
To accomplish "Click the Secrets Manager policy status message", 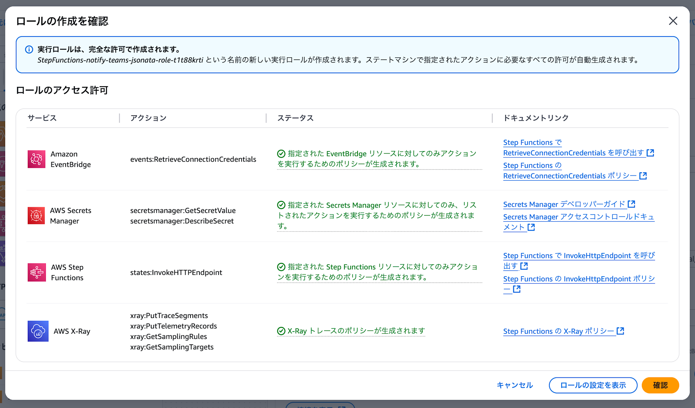I will [x=379, y=215].
